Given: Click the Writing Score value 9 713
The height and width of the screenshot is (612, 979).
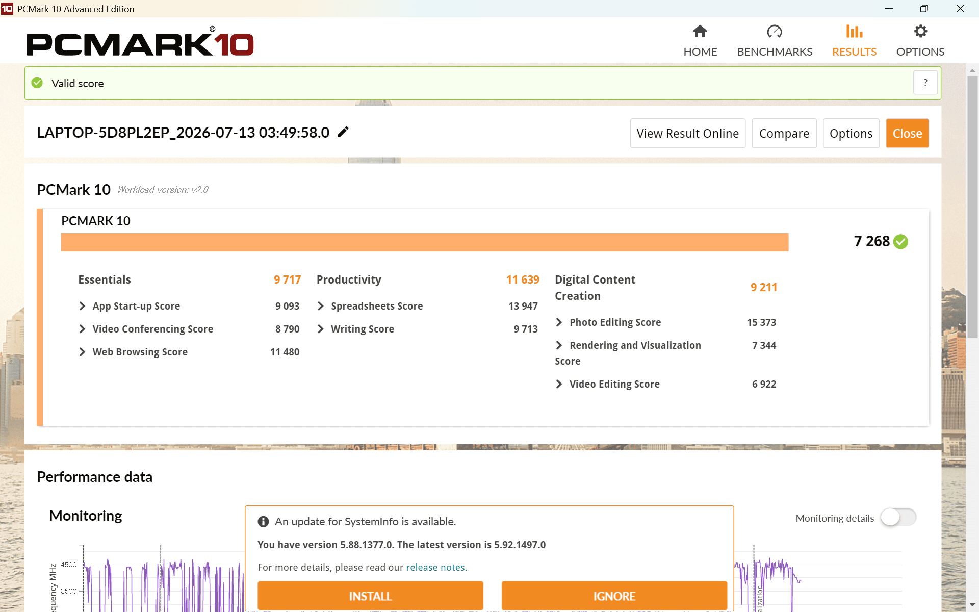Looking at the screenshot, I should point(526,329).
